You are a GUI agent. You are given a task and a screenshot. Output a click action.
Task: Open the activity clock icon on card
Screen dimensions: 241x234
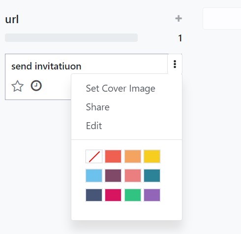pos(36,86)
